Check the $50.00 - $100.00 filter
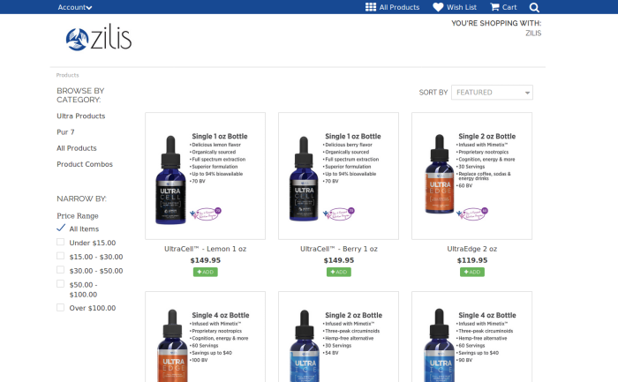The width and height of the screenshot is (618, 382). 60,284
